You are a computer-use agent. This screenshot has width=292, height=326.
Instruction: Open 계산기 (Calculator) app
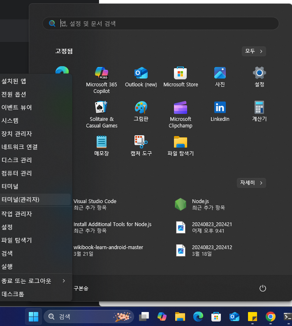point(260,111)
